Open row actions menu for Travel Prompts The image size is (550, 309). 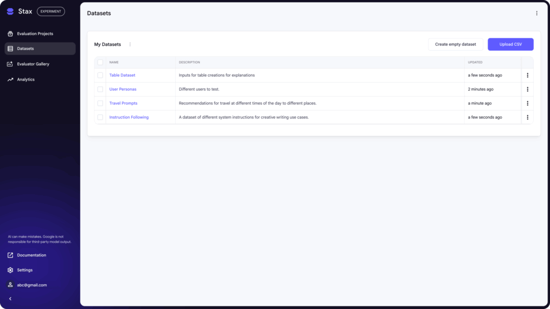527,104
